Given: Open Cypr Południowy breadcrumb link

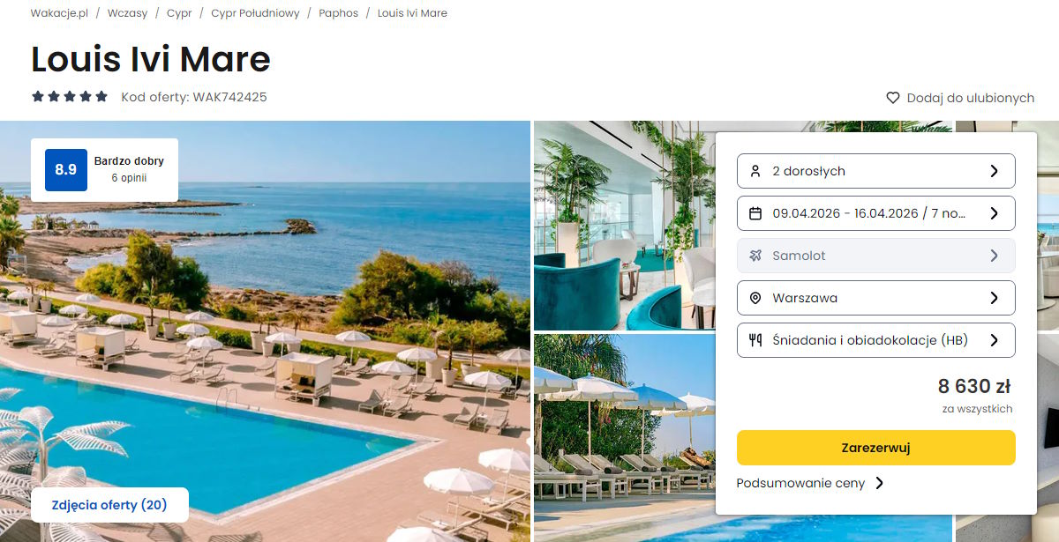Looking at the screenshot, I should pyautogui.click(x=255, y=13).
